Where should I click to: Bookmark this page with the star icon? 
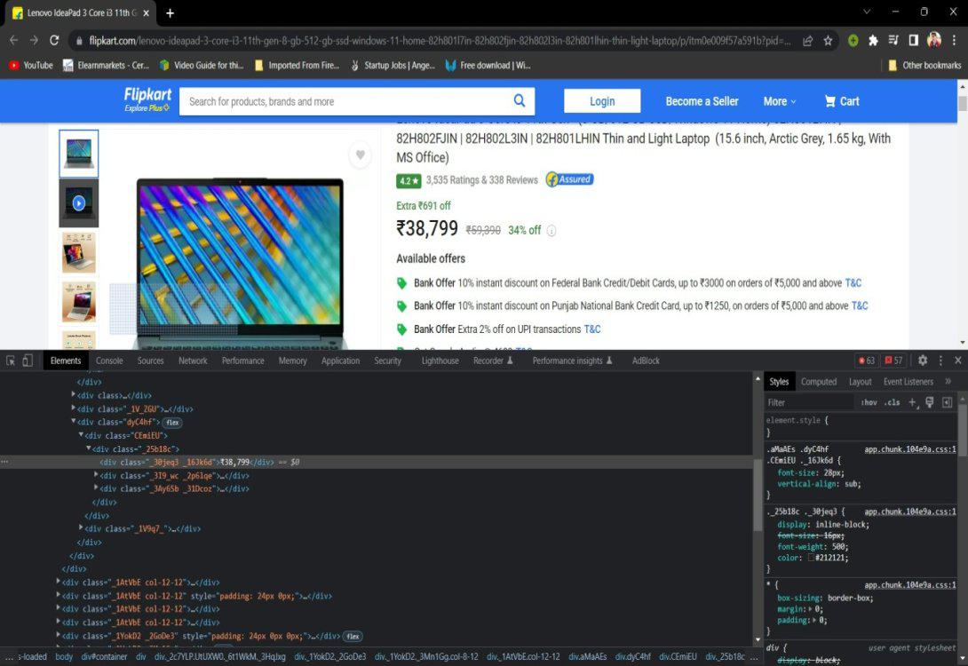pos(828,41)
